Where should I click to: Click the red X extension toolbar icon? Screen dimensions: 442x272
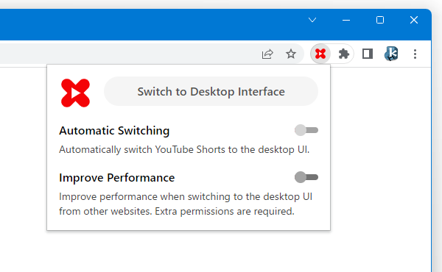coord(320,54)
